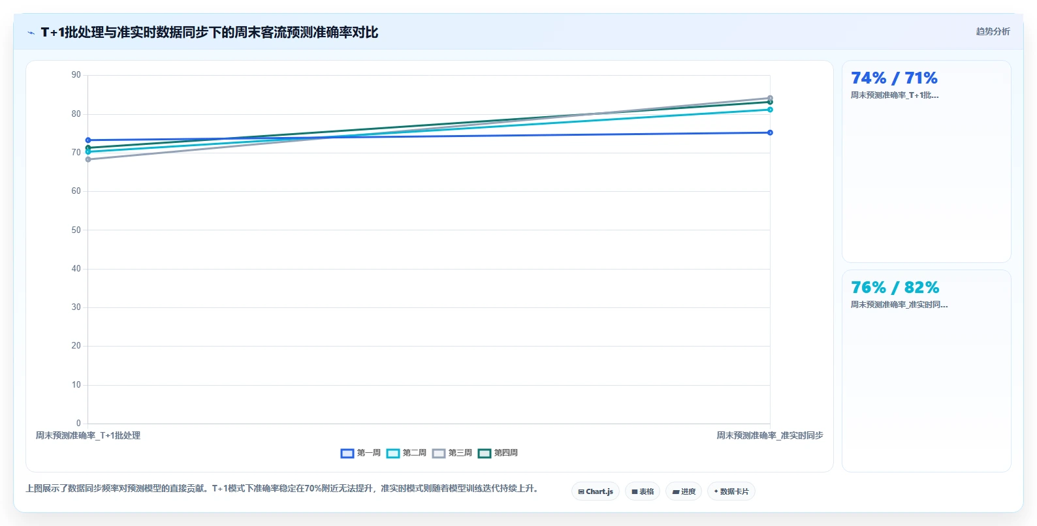Click the Chart.js tag
Screen dimensions: 1037x526
pyautogui.click(x=596, y=491)
